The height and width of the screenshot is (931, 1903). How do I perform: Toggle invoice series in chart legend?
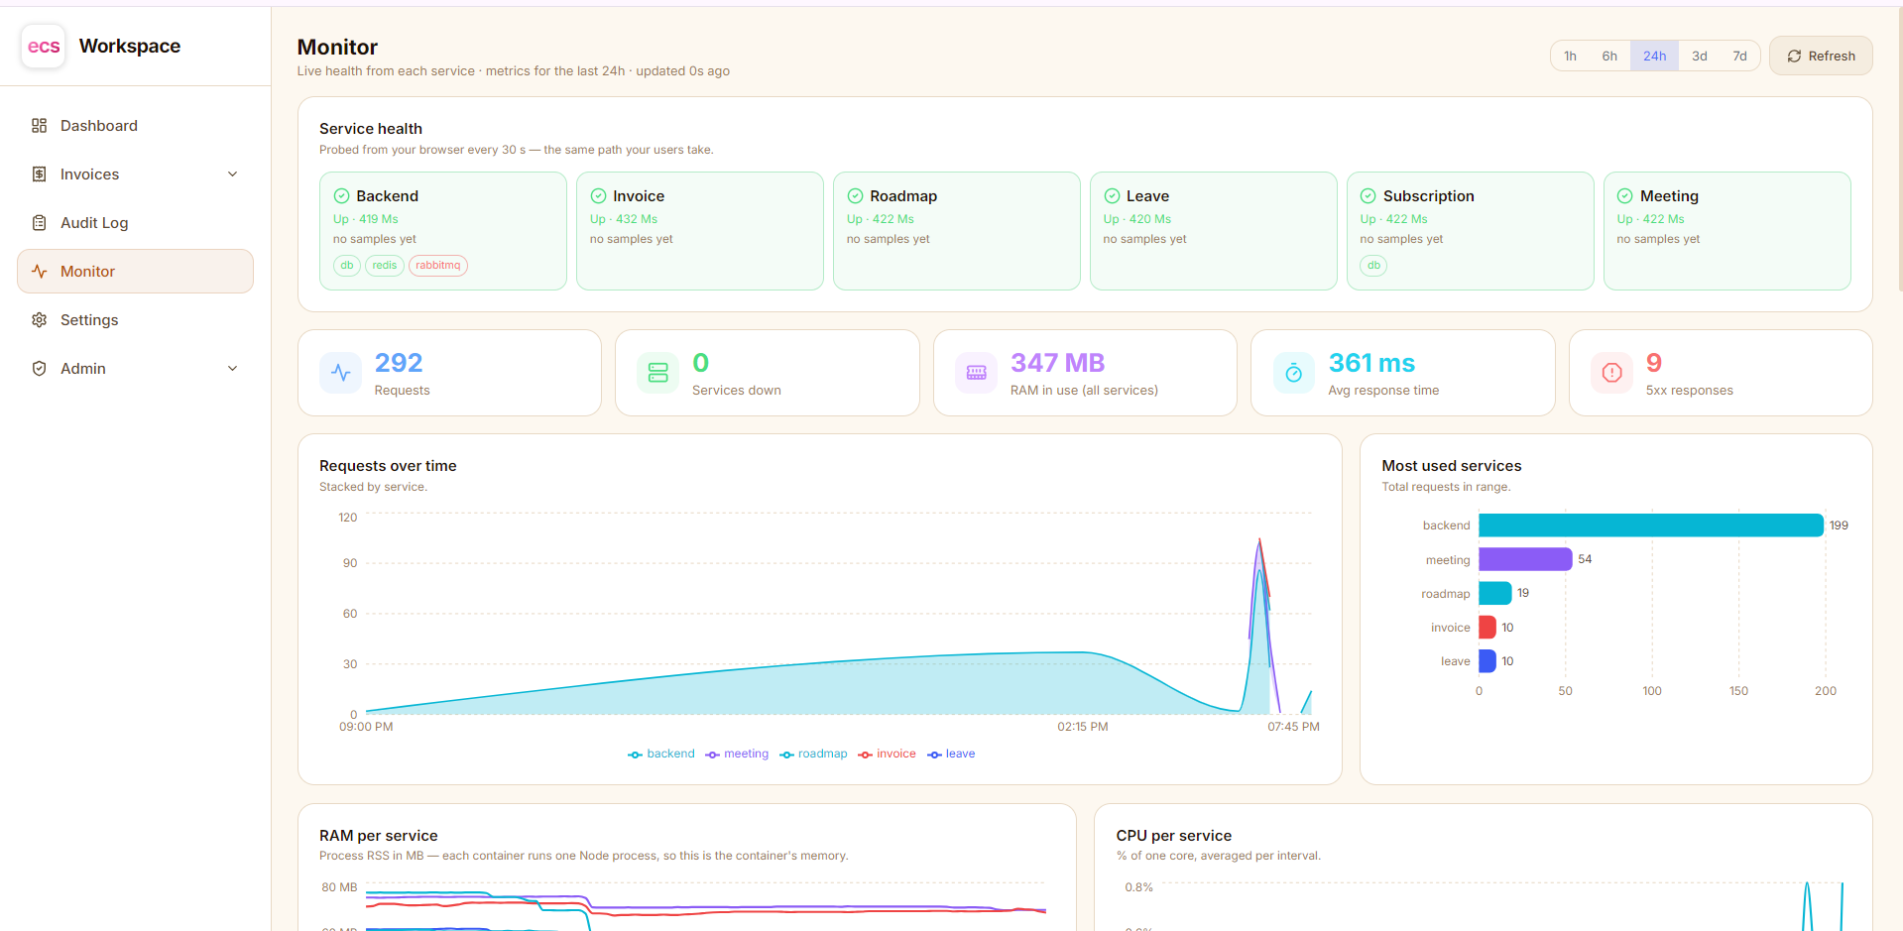click(x=887, y=755)
